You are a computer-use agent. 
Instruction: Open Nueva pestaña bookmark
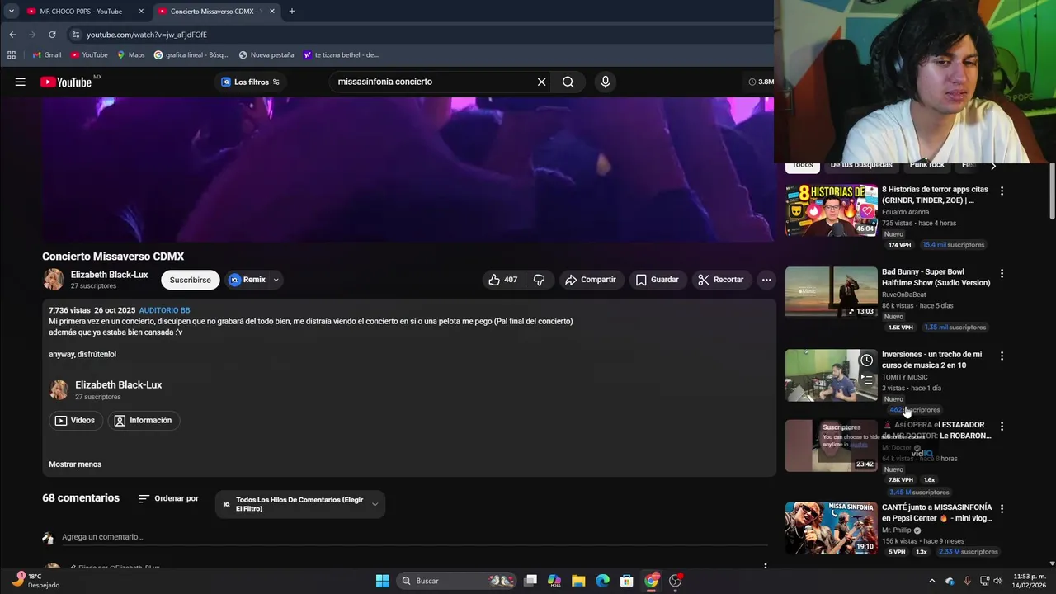point(266,54)
